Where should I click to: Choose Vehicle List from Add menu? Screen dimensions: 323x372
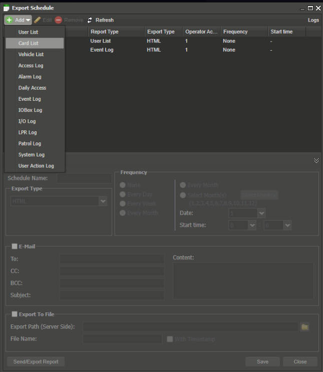tap(35, 54)
